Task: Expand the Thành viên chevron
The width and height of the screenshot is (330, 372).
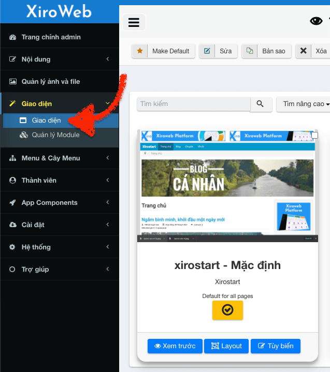Action: [x=108, y=180]
